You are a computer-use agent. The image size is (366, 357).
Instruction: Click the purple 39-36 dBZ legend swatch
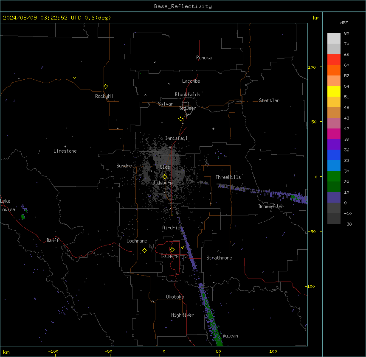point(334,145)
